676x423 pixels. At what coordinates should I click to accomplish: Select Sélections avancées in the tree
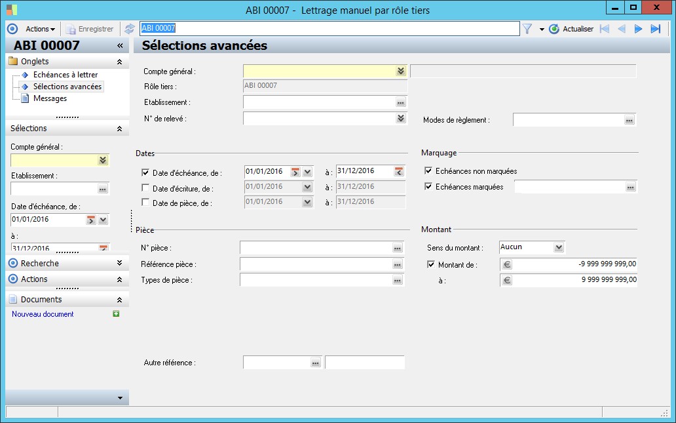click(x=67, y=87)
